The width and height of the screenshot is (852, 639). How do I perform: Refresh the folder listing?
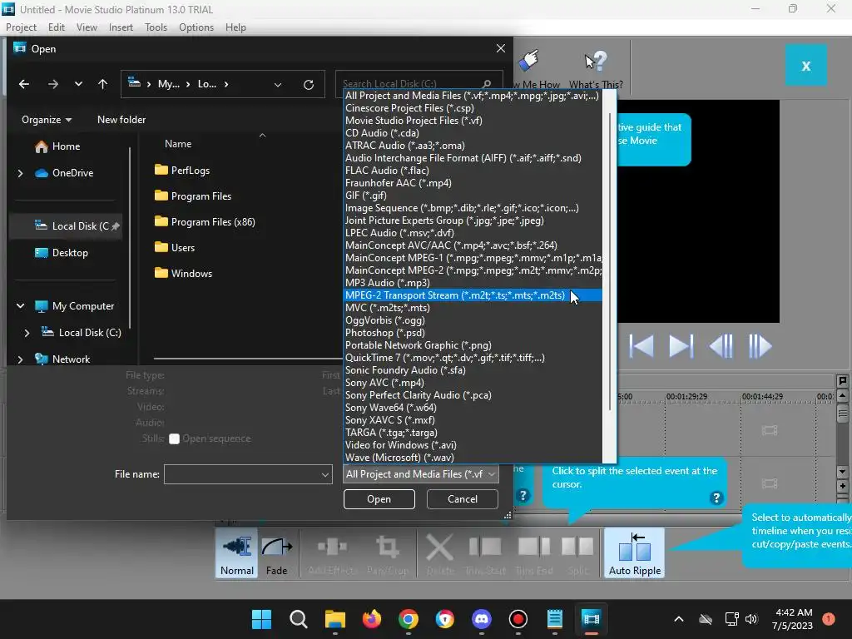[309, 84]
